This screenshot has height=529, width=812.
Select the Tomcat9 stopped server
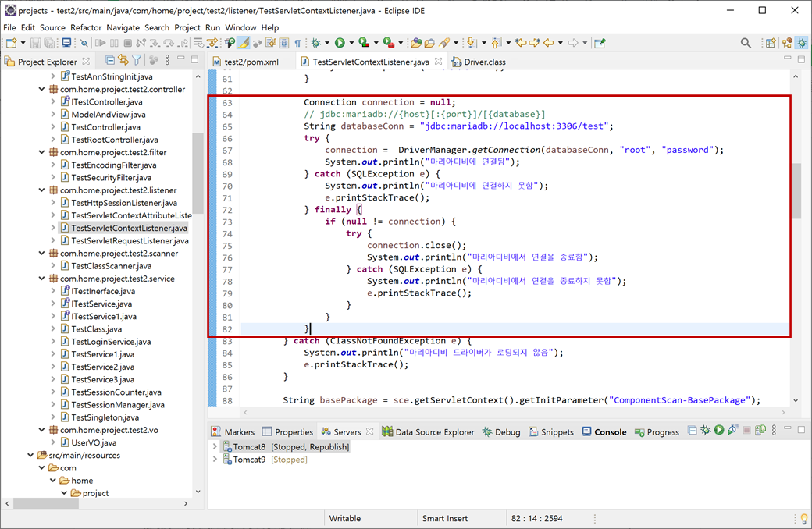point(265,459)
